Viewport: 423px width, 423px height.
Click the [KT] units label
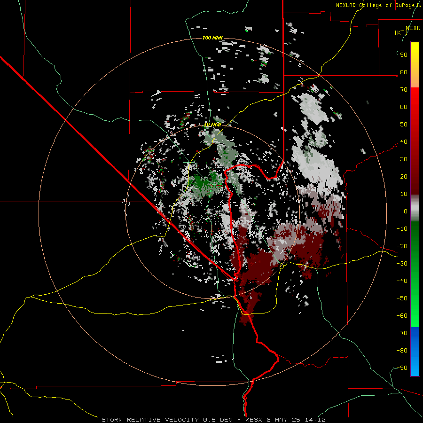(x=401, y=32)
